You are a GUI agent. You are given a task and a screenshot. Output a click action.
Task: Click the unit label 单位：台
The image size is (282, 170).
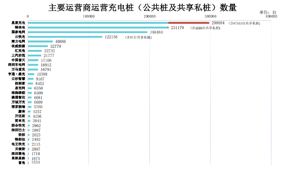[268, 12]
